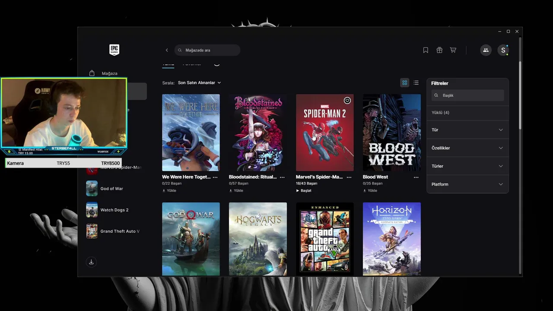The image size is (553, 311).
Task: Click the Başlık filter input
Action: pyautogui.click(x=467, y=95)
